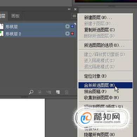Screen dimensions: 137x137
Task: Collapse the layers panel with double-arrow icon
Action: pos(69,9)
